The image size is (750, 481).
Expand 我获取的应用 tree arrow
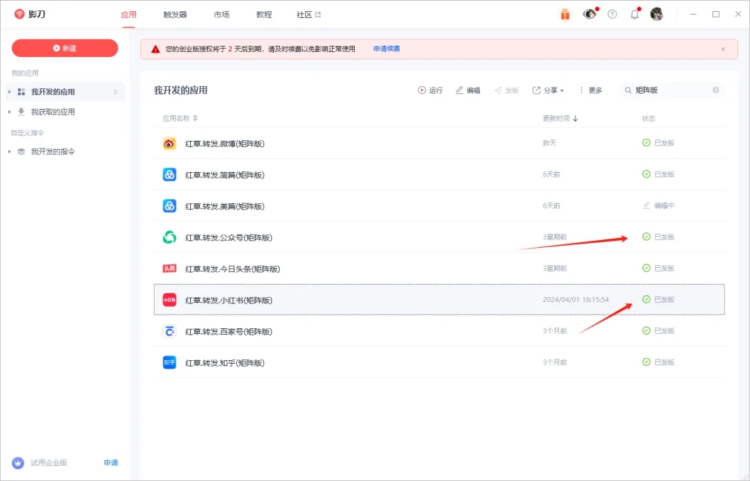pyautogui.click(x=10, y=112)
